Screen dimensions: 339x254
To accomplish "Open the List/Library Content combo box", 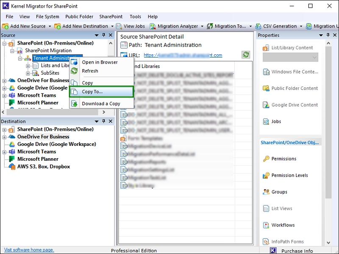I will tap(290, 57).
